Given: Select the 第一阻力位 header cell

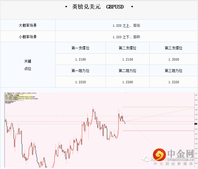Looking at the screenshot, I should pyautogui.click(x=81, y=71).
